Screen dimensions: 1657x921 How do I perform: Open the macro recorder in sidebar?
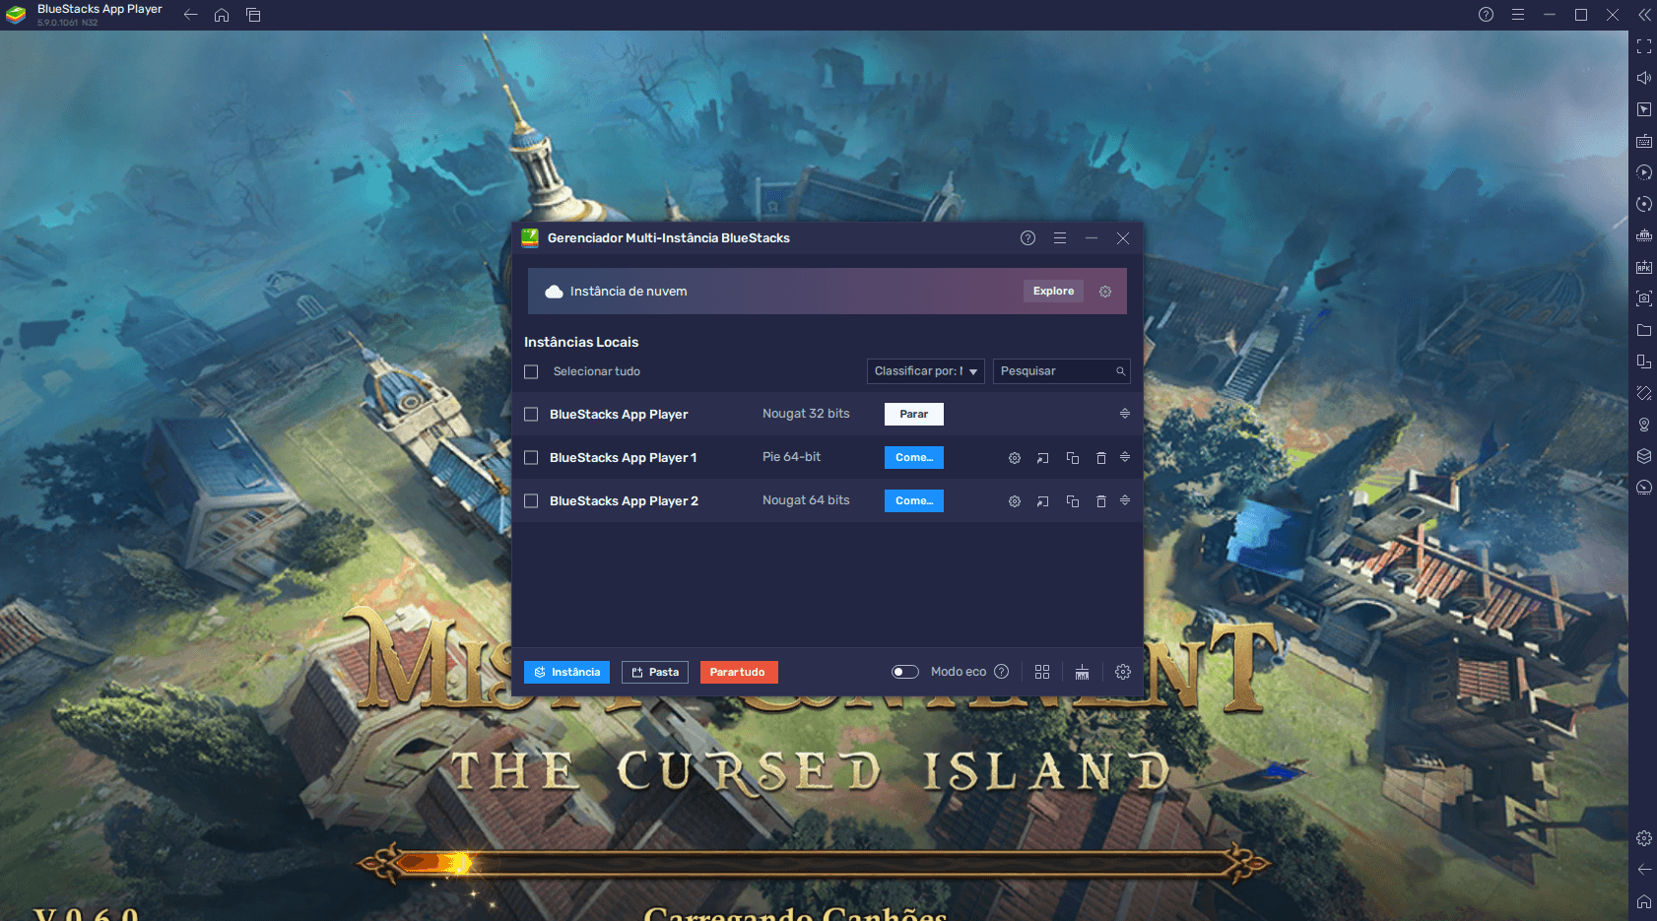(x=1644, y=172)
